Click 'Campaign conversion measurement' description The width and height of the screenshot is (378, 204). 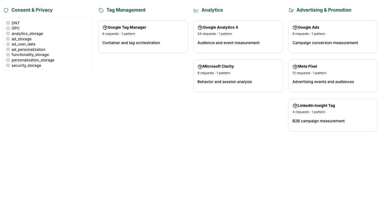tap(325, 43)
